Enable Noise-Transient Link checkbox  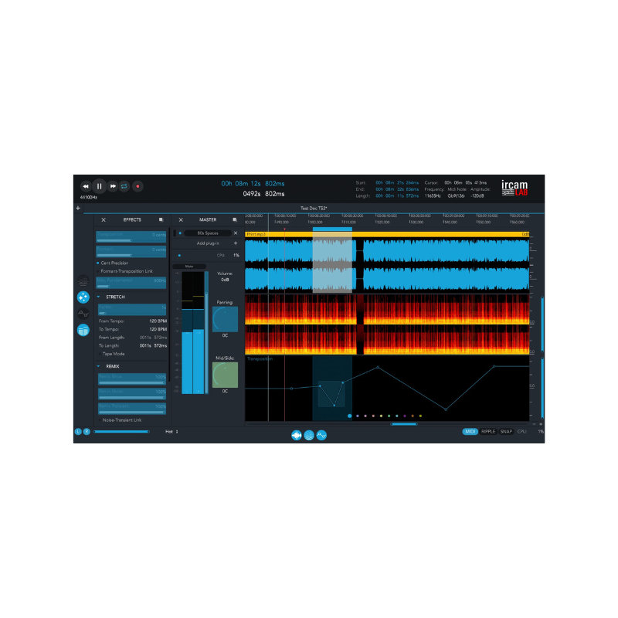[x=100, y=420]
